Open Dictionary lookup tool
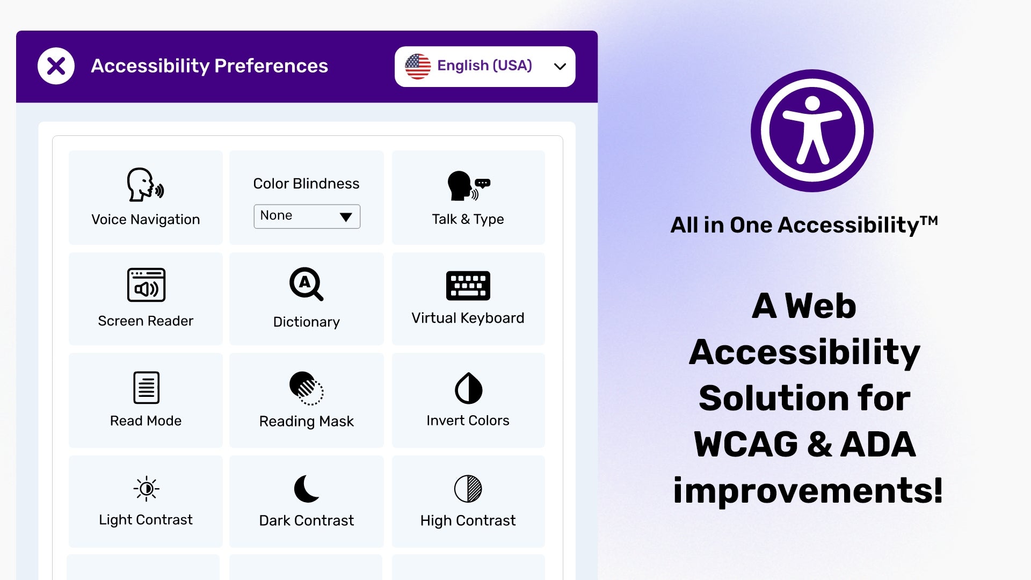This screenshot has height=580, width=1031. click(306, 298)
